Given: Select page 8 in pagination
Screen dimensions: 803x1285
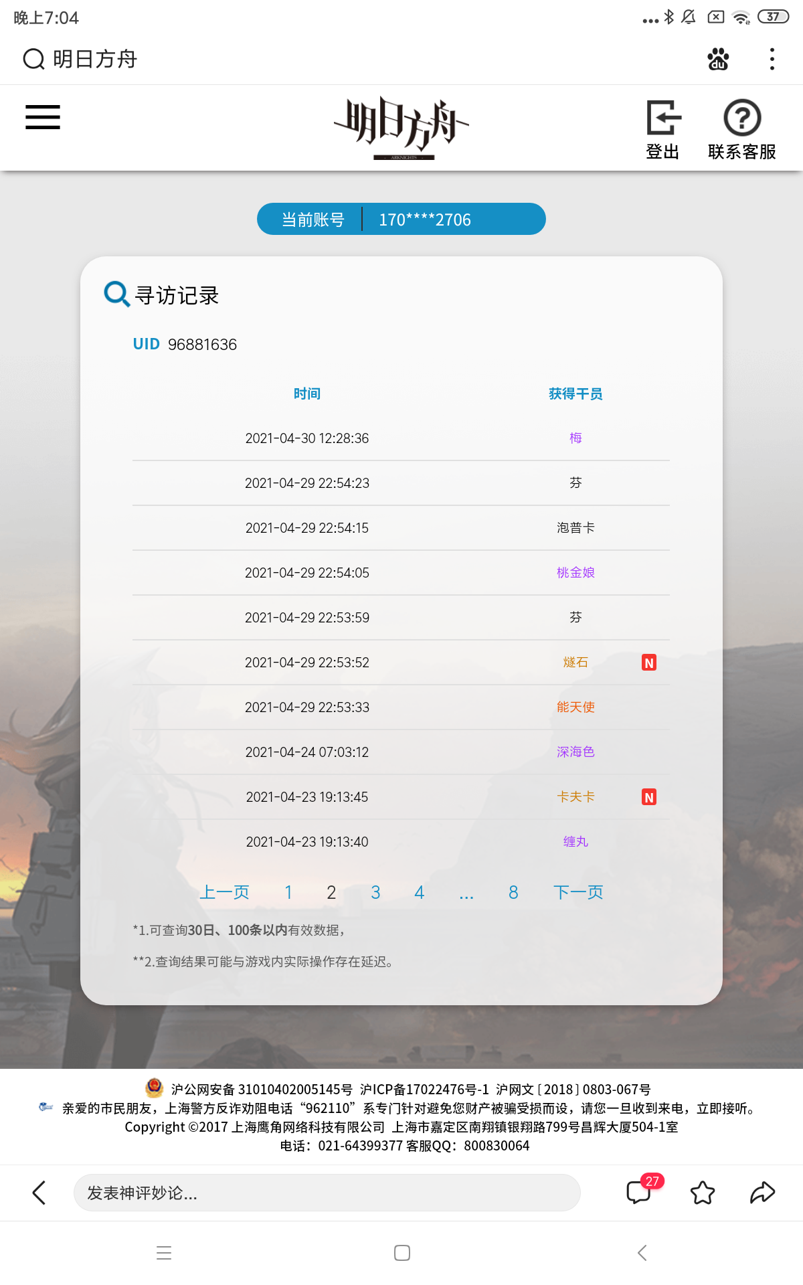Looking at the screenshot, I should pos(513,892).
